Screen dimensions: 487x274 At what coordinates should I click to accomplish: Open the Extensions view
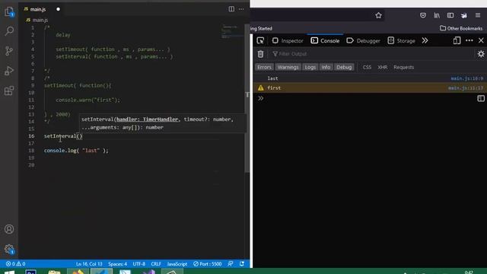coord(9,91)
